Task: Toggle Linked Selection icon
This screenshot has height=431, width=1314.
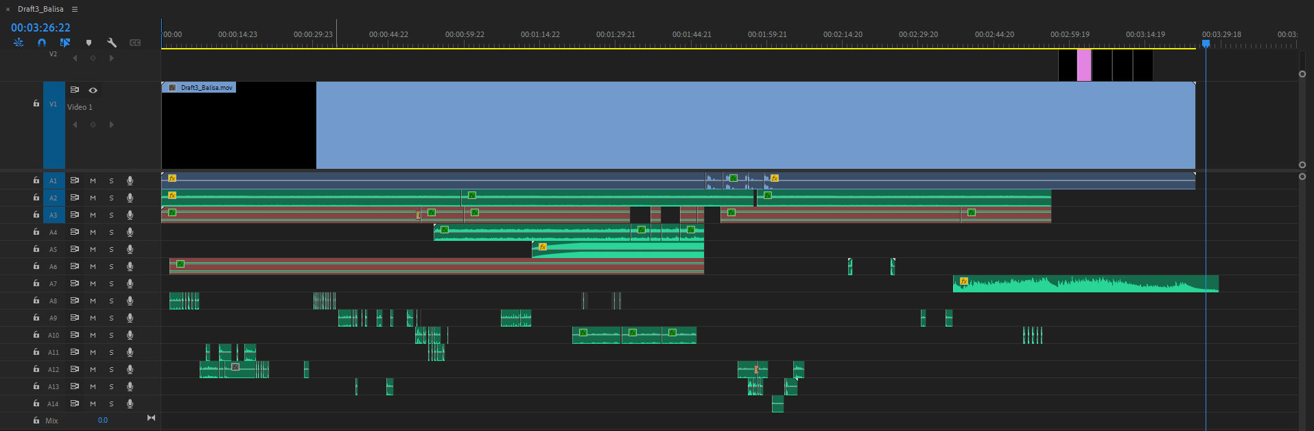Action: [x=65, y=43]
